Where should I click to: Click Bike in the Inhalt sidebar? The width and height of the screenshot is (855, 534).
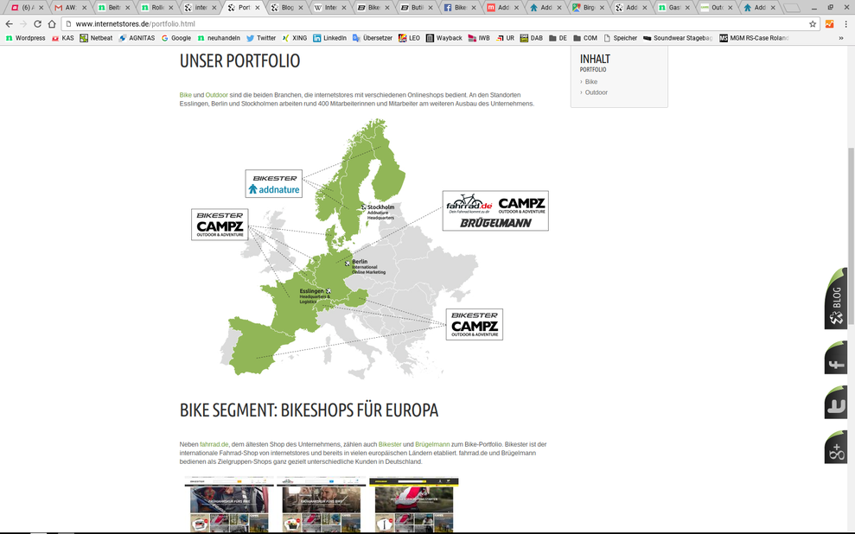591,82
